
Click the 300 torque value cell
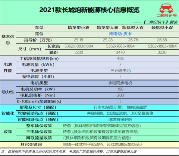click(x=120, y=95)
